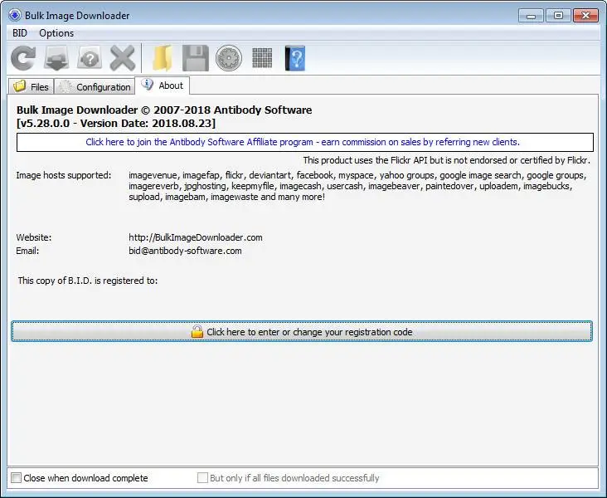Click the Antibody Software Affiliate program link
The width and height of the screenshot is (607, 498).
[304, 142]
